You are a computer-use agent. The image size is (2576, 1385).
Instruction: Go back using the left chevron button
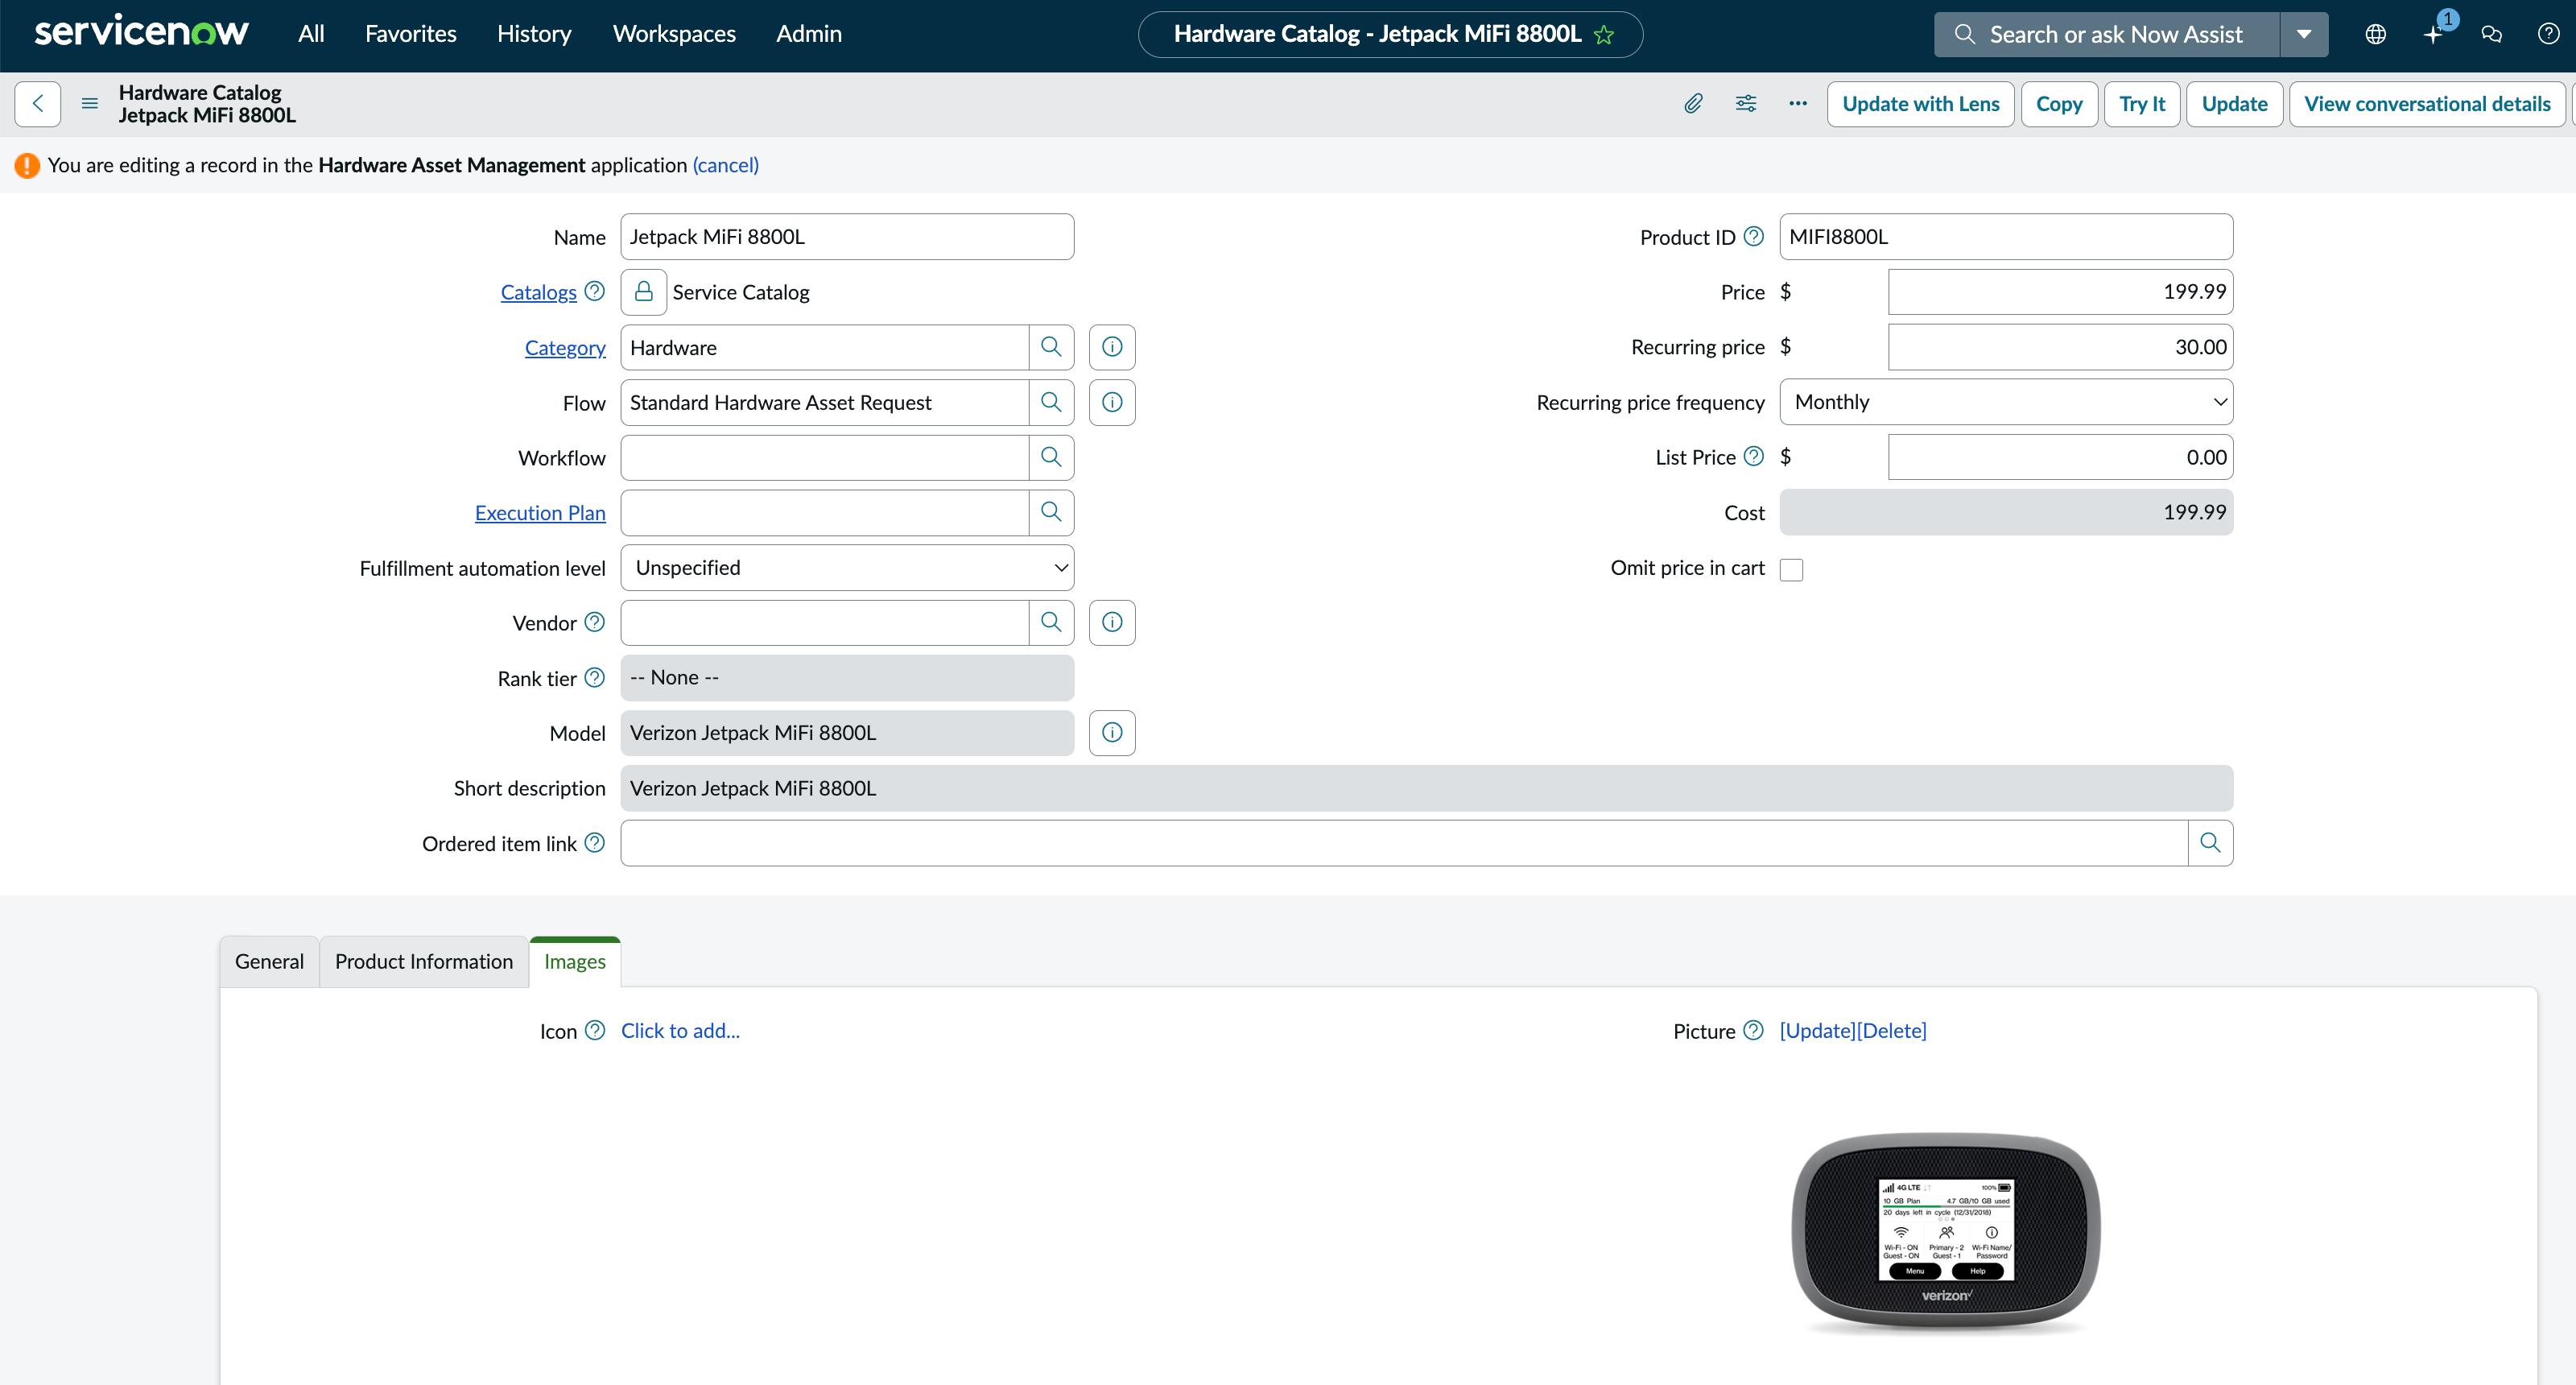coord(38,104)
